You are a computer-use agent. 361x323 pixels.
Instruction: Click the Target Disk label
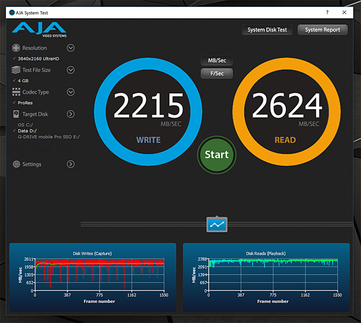pos(35,114)
